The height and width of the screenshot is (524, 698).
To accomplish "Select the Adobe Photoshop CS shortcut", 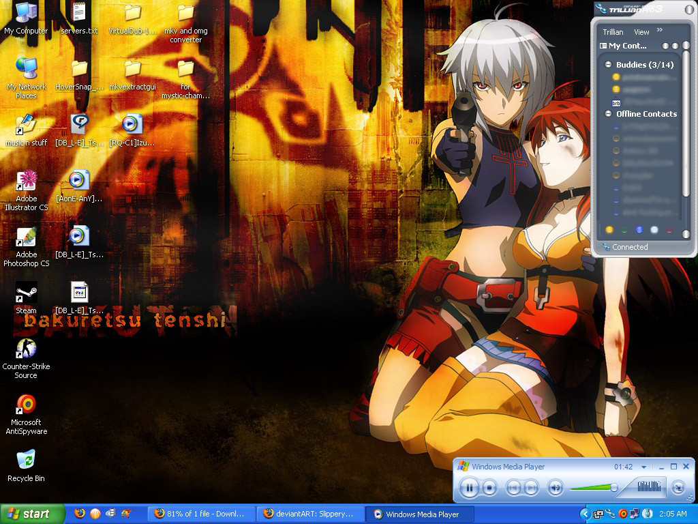I will click(x=27, y=246).
